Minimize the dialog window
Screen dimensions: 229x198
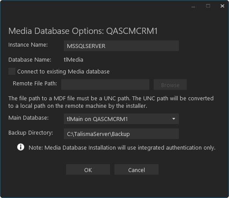pyautogui.click(x=193, y=7)
